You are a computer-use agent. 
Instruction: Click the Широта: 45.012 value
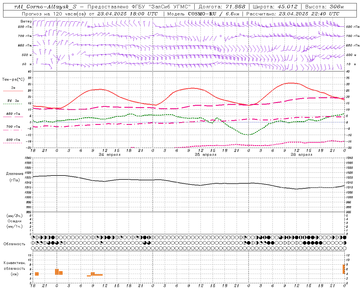click(275, 7)
